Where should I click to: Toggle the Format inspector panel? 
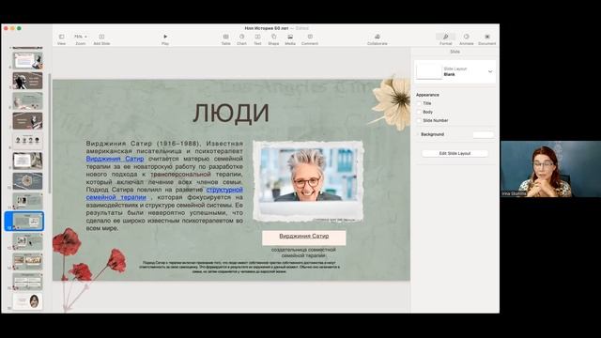click(x=446, y=37)
